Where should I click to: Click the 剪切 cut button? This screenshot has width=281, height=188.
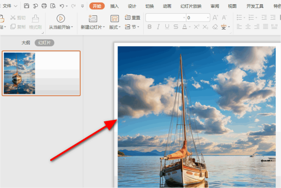click(18, 17)
